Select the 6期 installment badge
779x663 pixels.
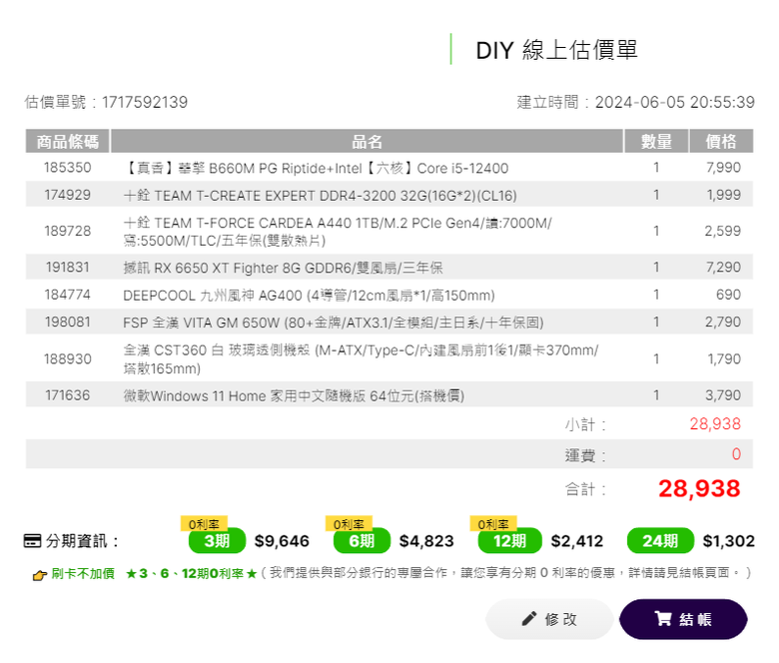(362, 540)
